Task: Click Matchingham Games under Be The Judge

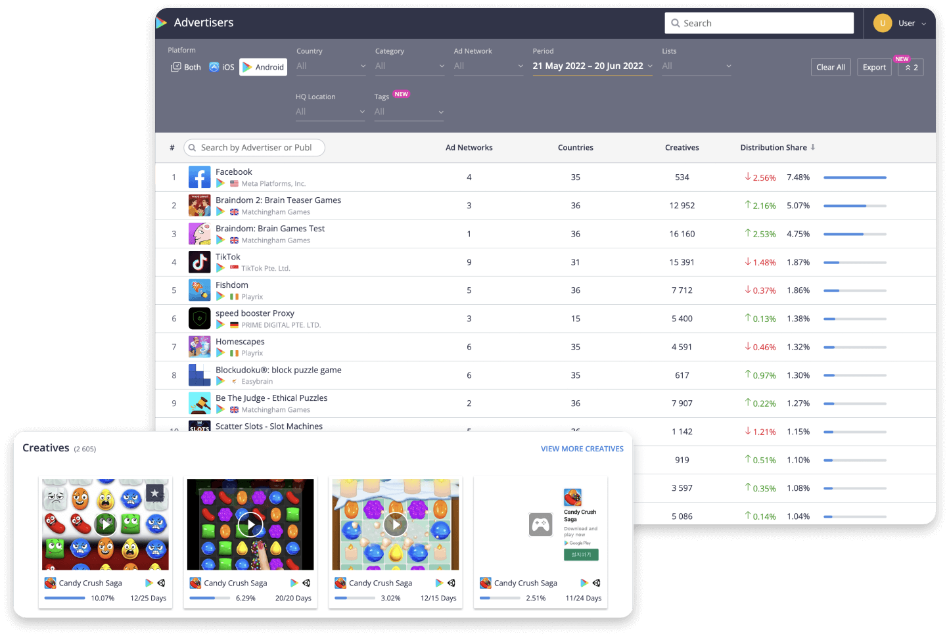Action: tap(275, 410)
